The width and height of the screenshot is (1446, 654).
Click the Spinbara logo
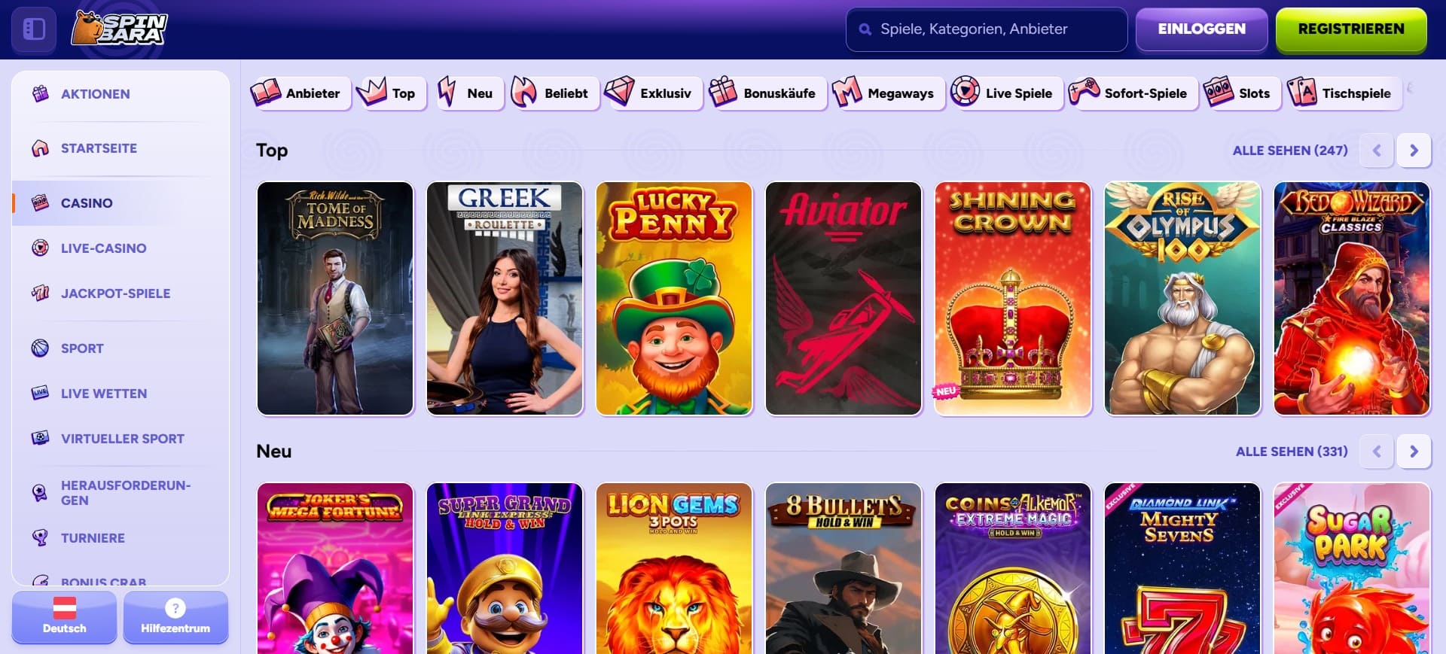pos(120,29)
